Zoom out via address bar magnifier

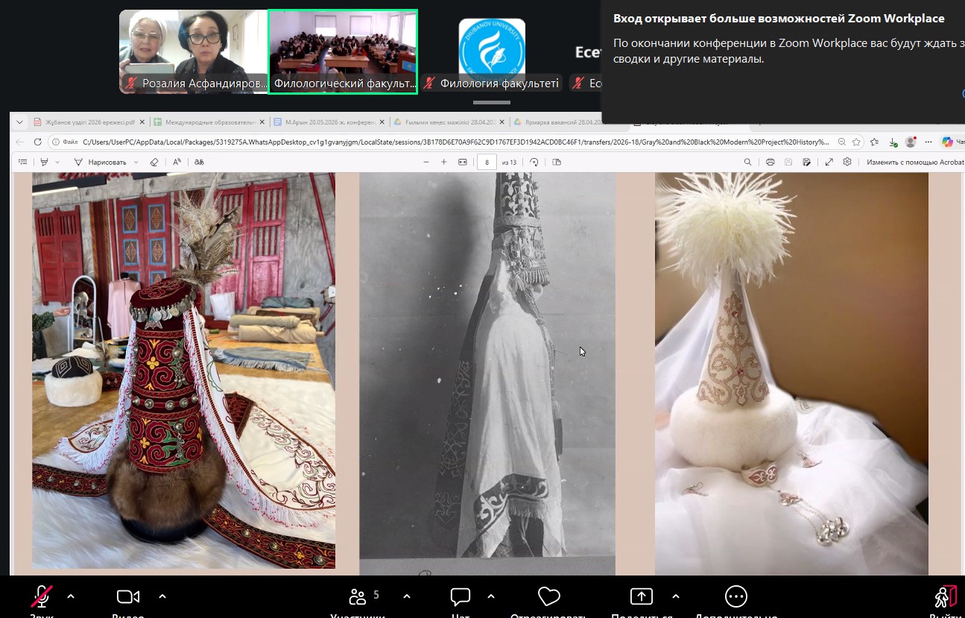click(841, 142)
